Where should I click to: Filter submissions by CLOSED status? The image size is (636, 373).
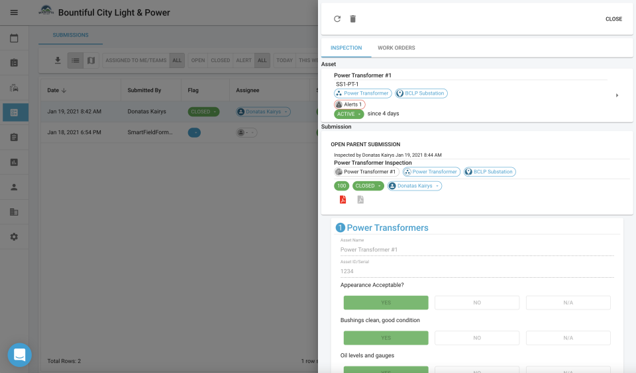(220, 60)
